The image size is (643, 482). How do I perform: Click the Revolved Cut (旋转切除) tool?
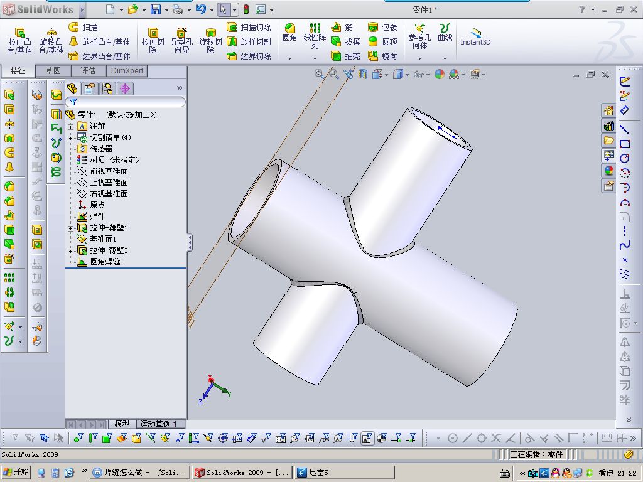211,41
